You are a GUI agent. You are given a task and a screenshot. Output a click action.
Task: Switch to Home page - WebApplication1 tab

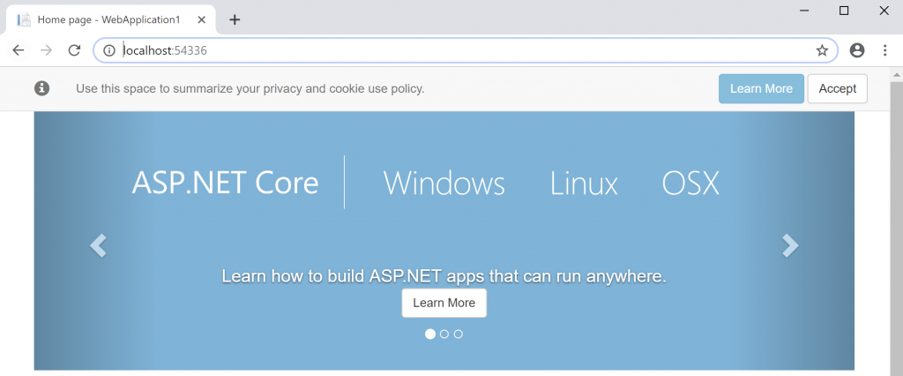(110, 19)
